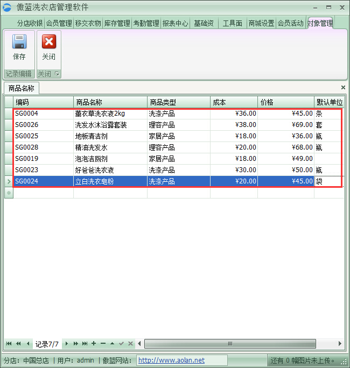Click the horizontal scrollbar thumb
Viewport: 350px width, 368px height.
(x=230, y=344)
